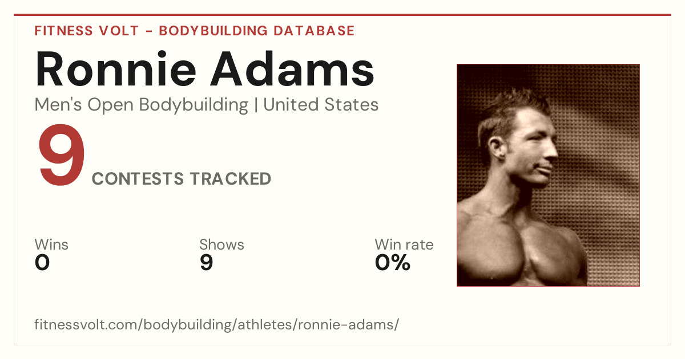Click the United States country label
Viewport: 685px width, 359px height.
tap(321, 105)
